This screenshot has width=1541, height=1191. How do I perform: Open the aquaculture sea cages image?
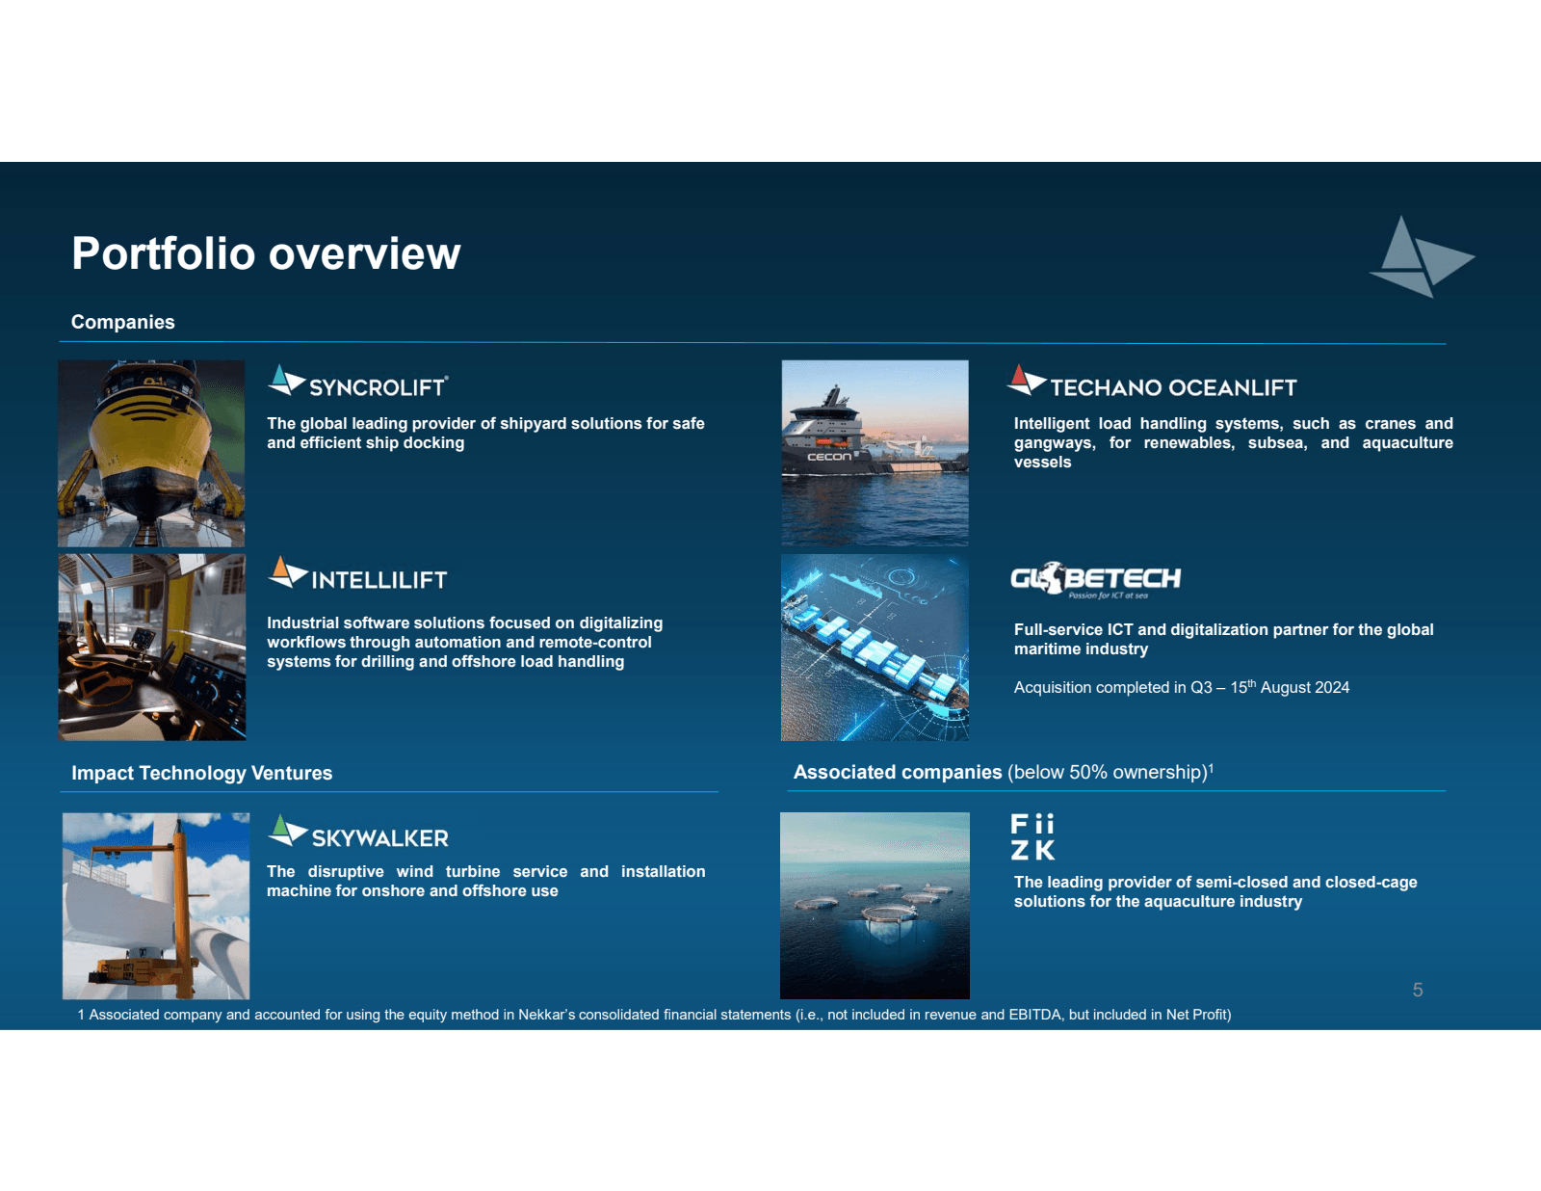875,906
